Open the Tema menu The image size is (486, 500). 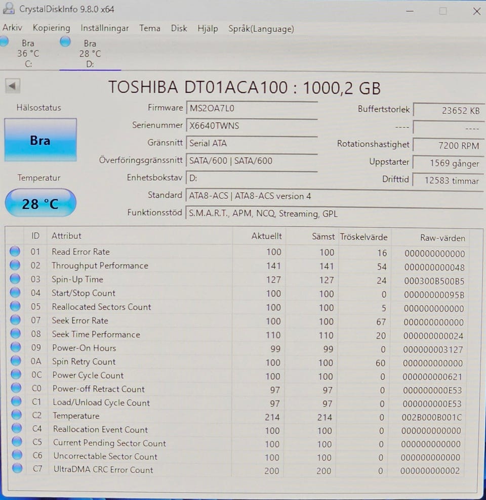click(x=150, y=28)
